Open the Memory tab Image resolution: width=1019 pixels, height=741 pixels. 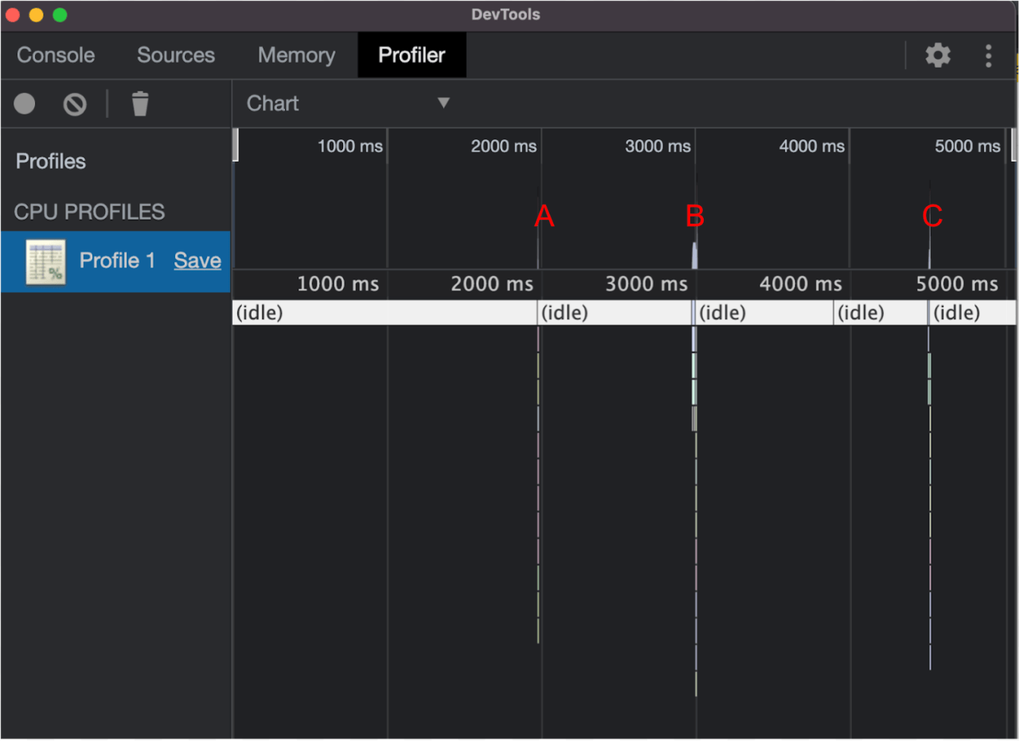296,55
